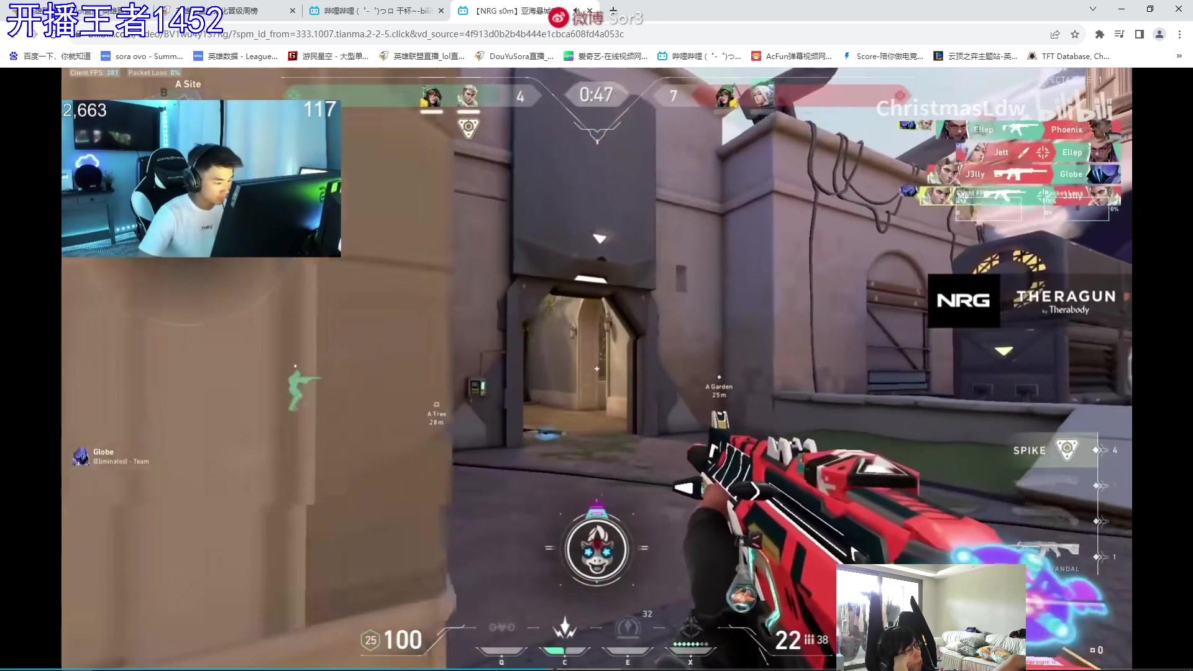Screen dimensions: 1193x671
Task: Share this page via the address bar icon
Action: tap(1054, 34)
